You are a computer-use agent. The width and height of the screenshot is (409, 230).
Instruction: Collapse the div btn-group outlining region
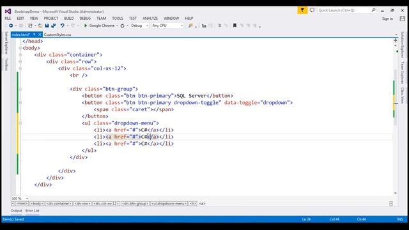coord(20,89)
